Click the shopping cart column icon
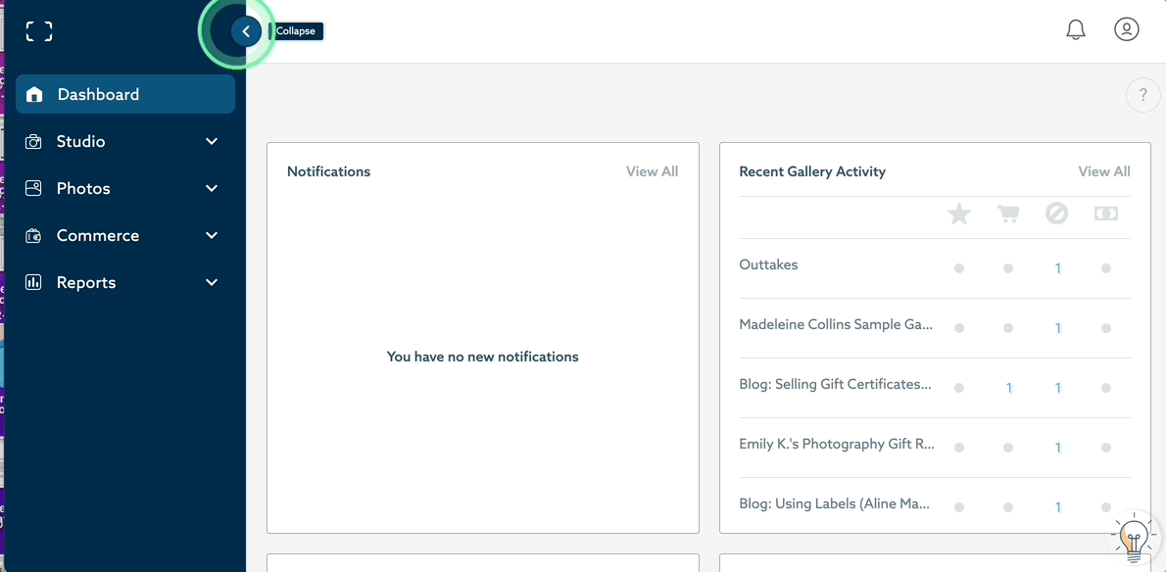Viewport: 1166px width, 572px height. tap(1007, 214)
